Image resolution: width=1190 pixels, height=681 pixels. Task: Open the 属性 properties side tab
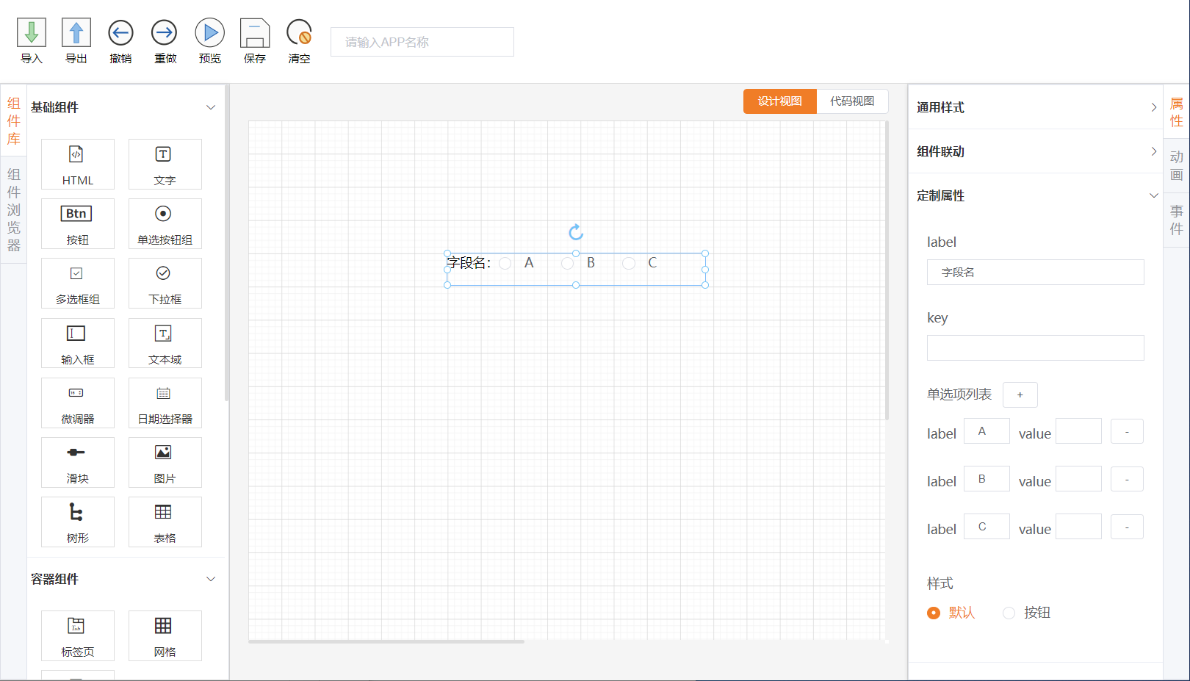1176,112
